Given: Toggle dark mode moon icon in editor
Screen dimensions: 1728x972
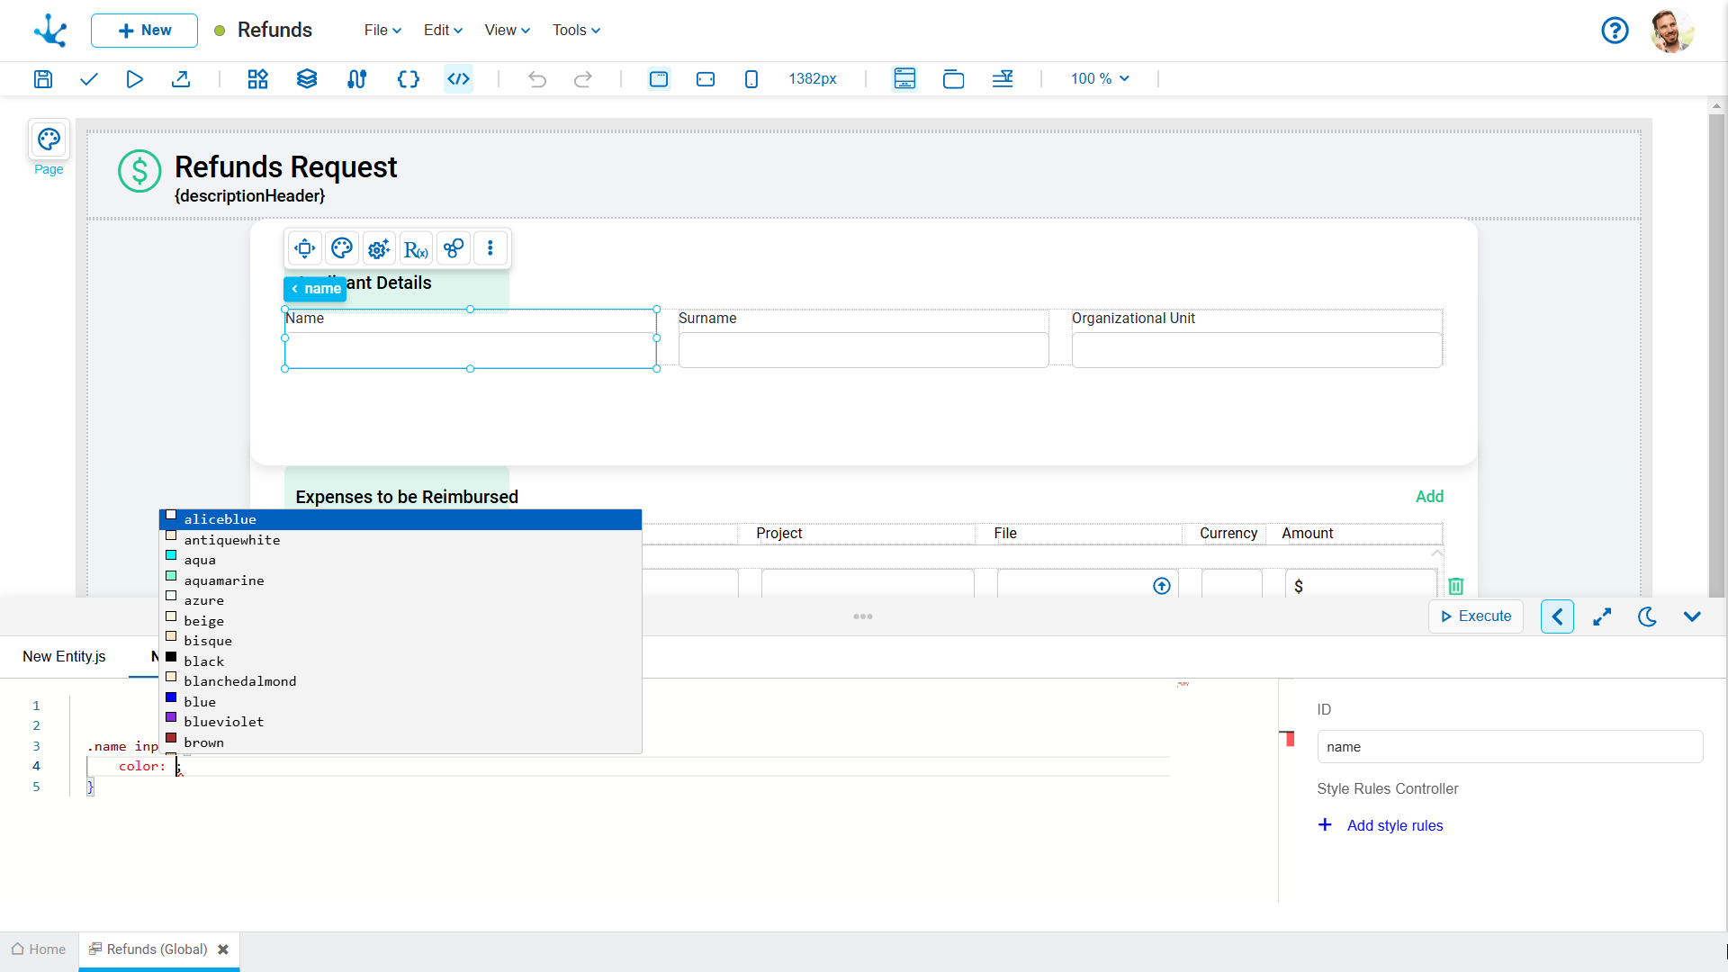Looking at the screenshot, I should tap(1647, 616).
